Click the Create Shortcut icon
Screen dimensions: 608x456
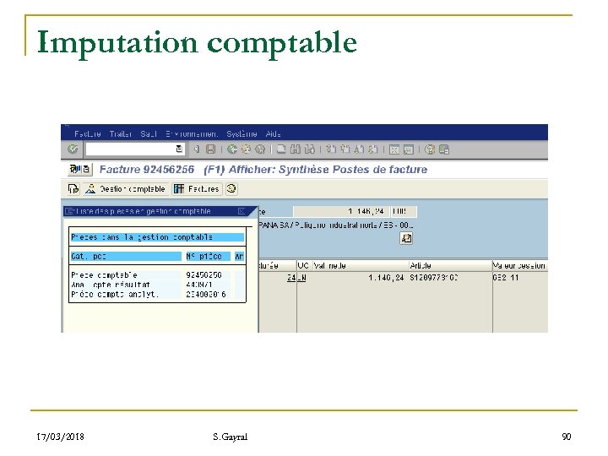click(x=409, y=149)
